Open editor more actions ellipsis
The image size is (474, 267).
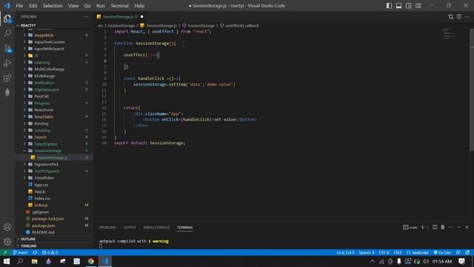coord(467,16)
